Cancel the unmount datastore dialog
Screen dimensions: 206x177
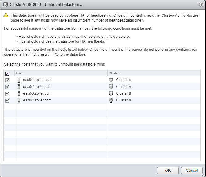tap(192, 170)
